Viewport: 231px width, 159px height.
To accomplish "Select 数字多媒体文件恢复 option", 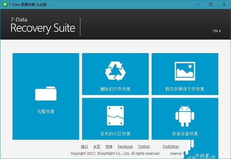I will [185, 89].
